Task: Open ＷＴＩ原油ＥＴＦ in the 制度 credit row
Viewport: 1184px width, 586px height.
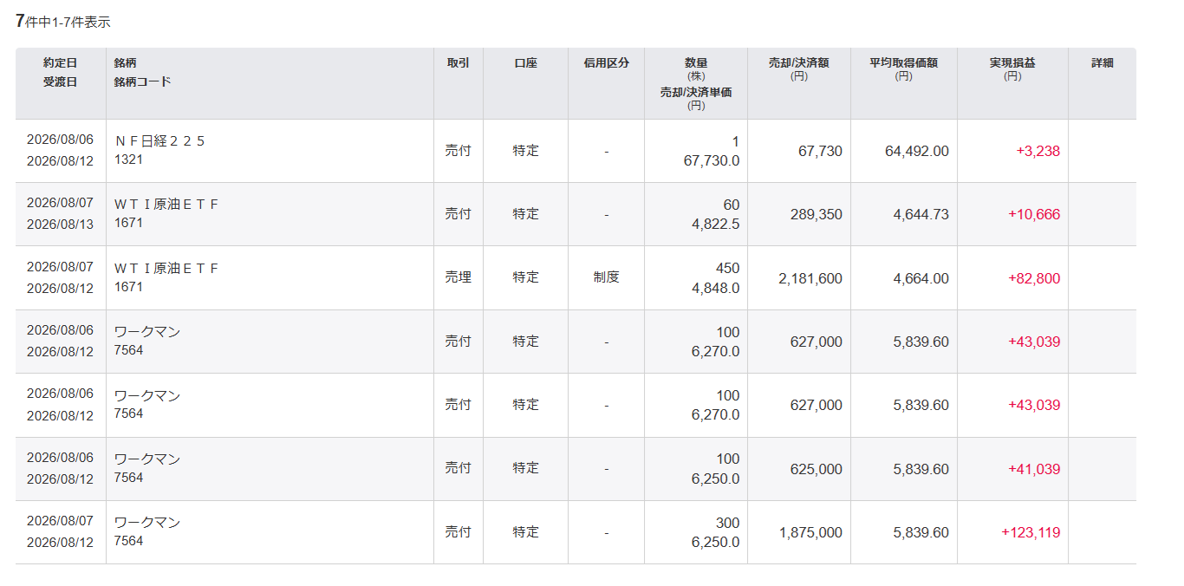Action: (x=166, y=269)
